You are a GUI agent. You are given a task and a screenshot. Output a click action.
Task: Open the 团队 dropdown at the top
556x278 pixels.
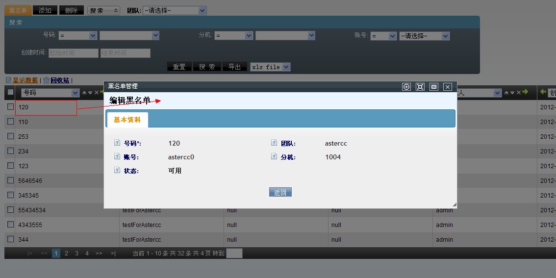(x=175, y=10)
